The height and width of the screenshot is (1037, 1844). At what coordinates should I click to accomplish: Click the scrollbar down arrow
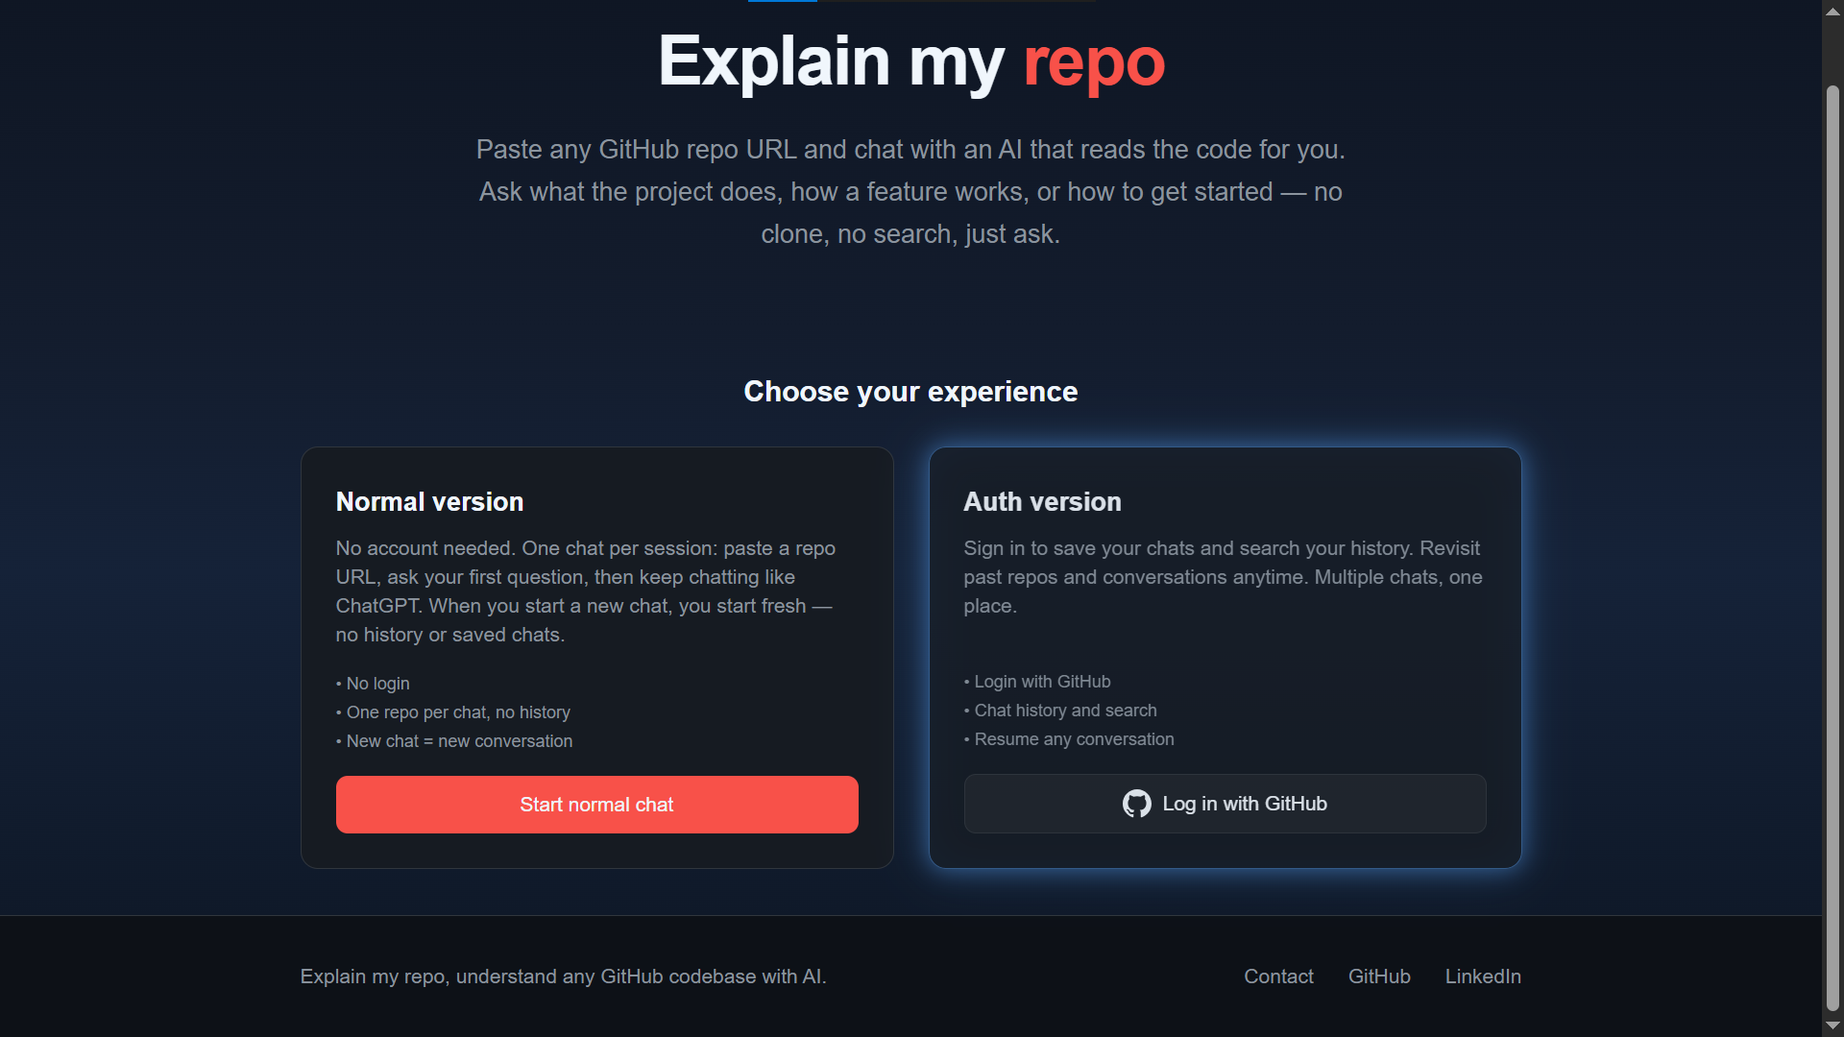(1832, 1025)
